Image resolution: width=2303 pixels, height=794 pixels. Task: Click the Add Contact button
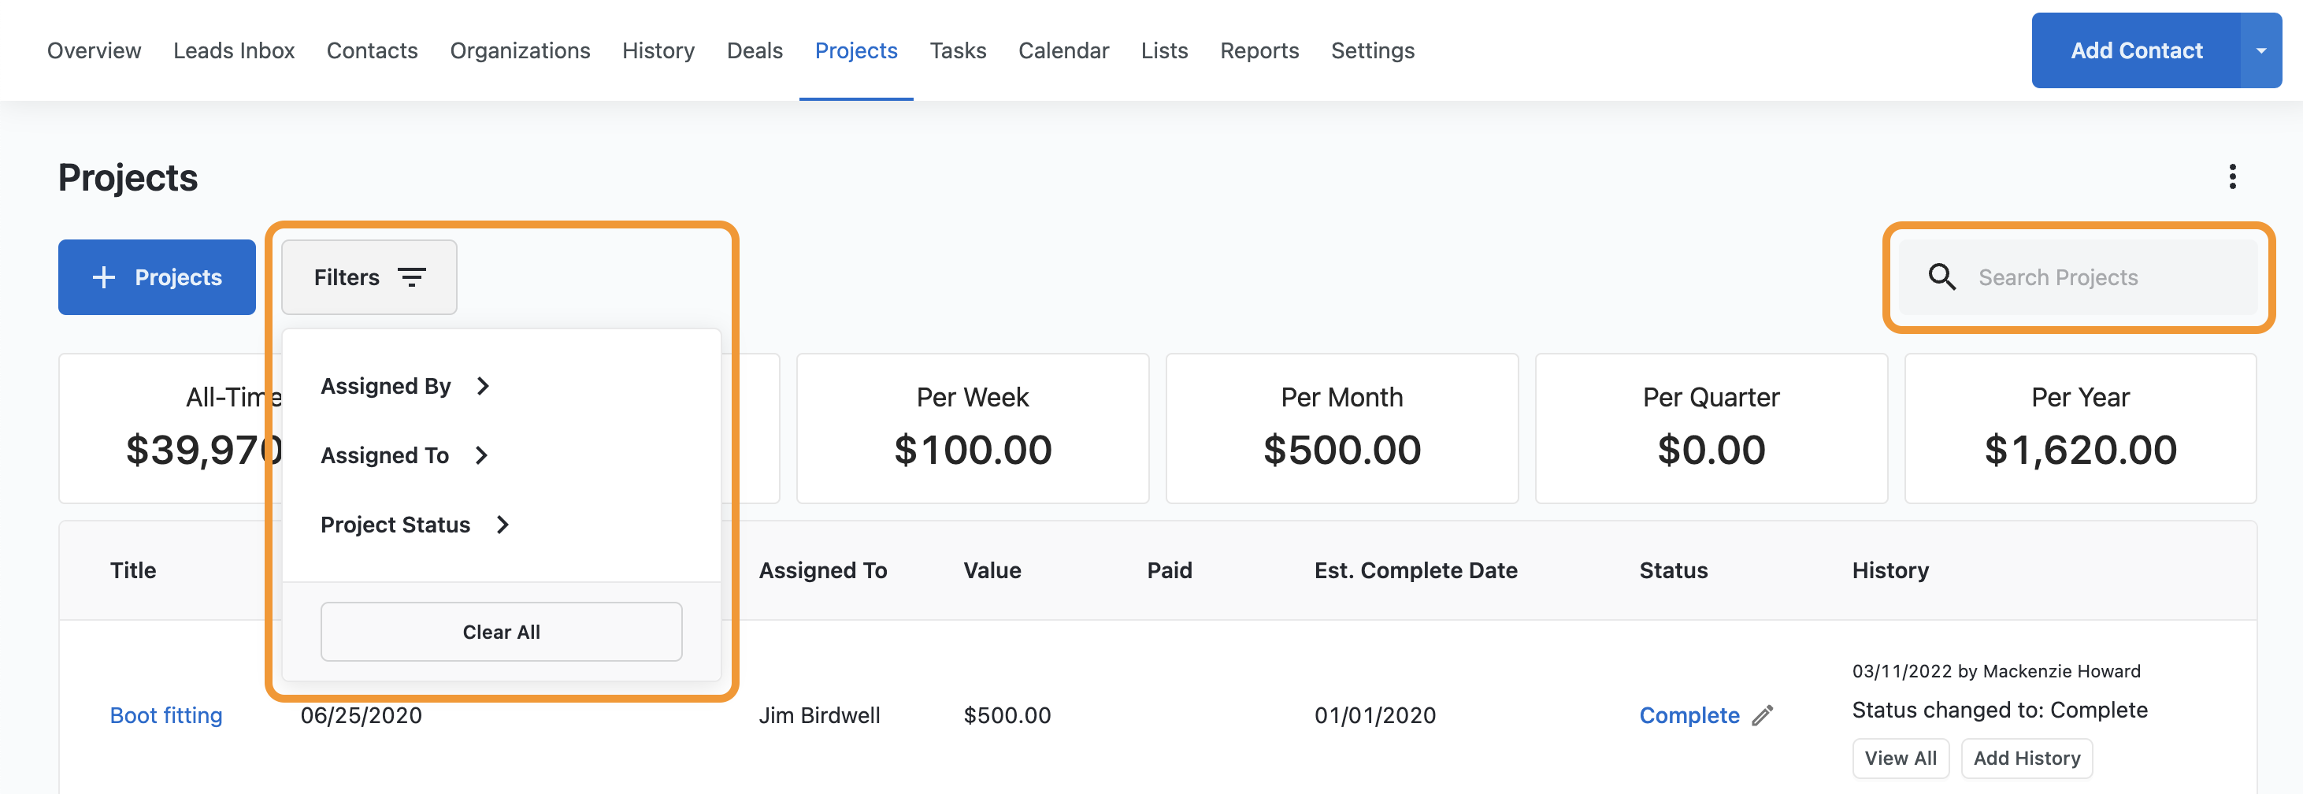pyautogui.click(x=2135, y=51)
